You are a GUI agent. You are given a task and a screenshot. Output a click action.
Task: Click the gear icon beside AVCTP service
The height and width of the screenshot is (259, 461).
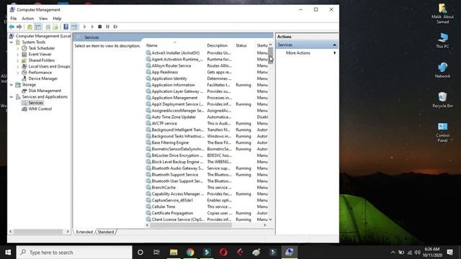[x=148, y=123]
